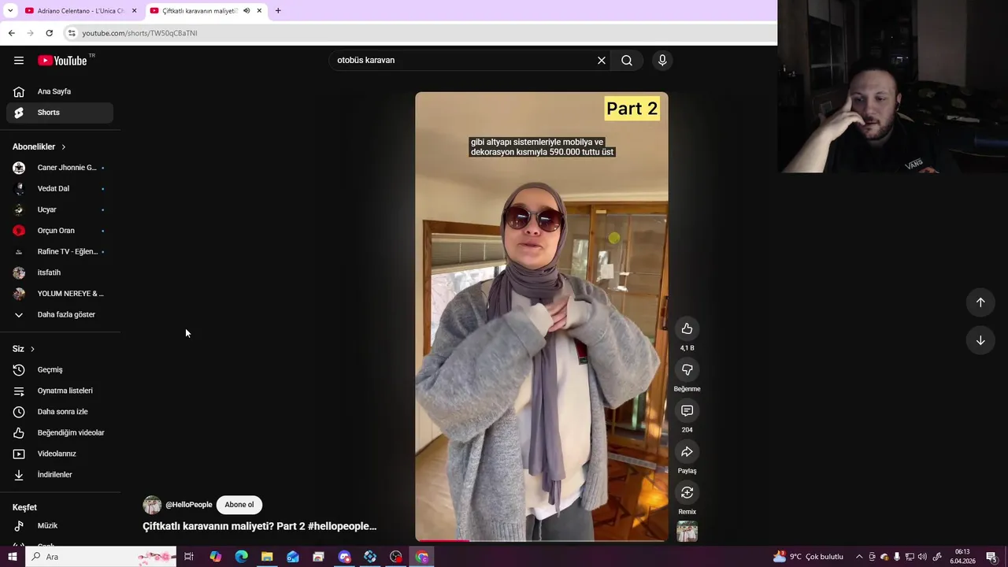Image resolution: width=1008 pixels, height=567 pixels.
Task: Click the red video progress bar
Action: click(x=443, y=540)
